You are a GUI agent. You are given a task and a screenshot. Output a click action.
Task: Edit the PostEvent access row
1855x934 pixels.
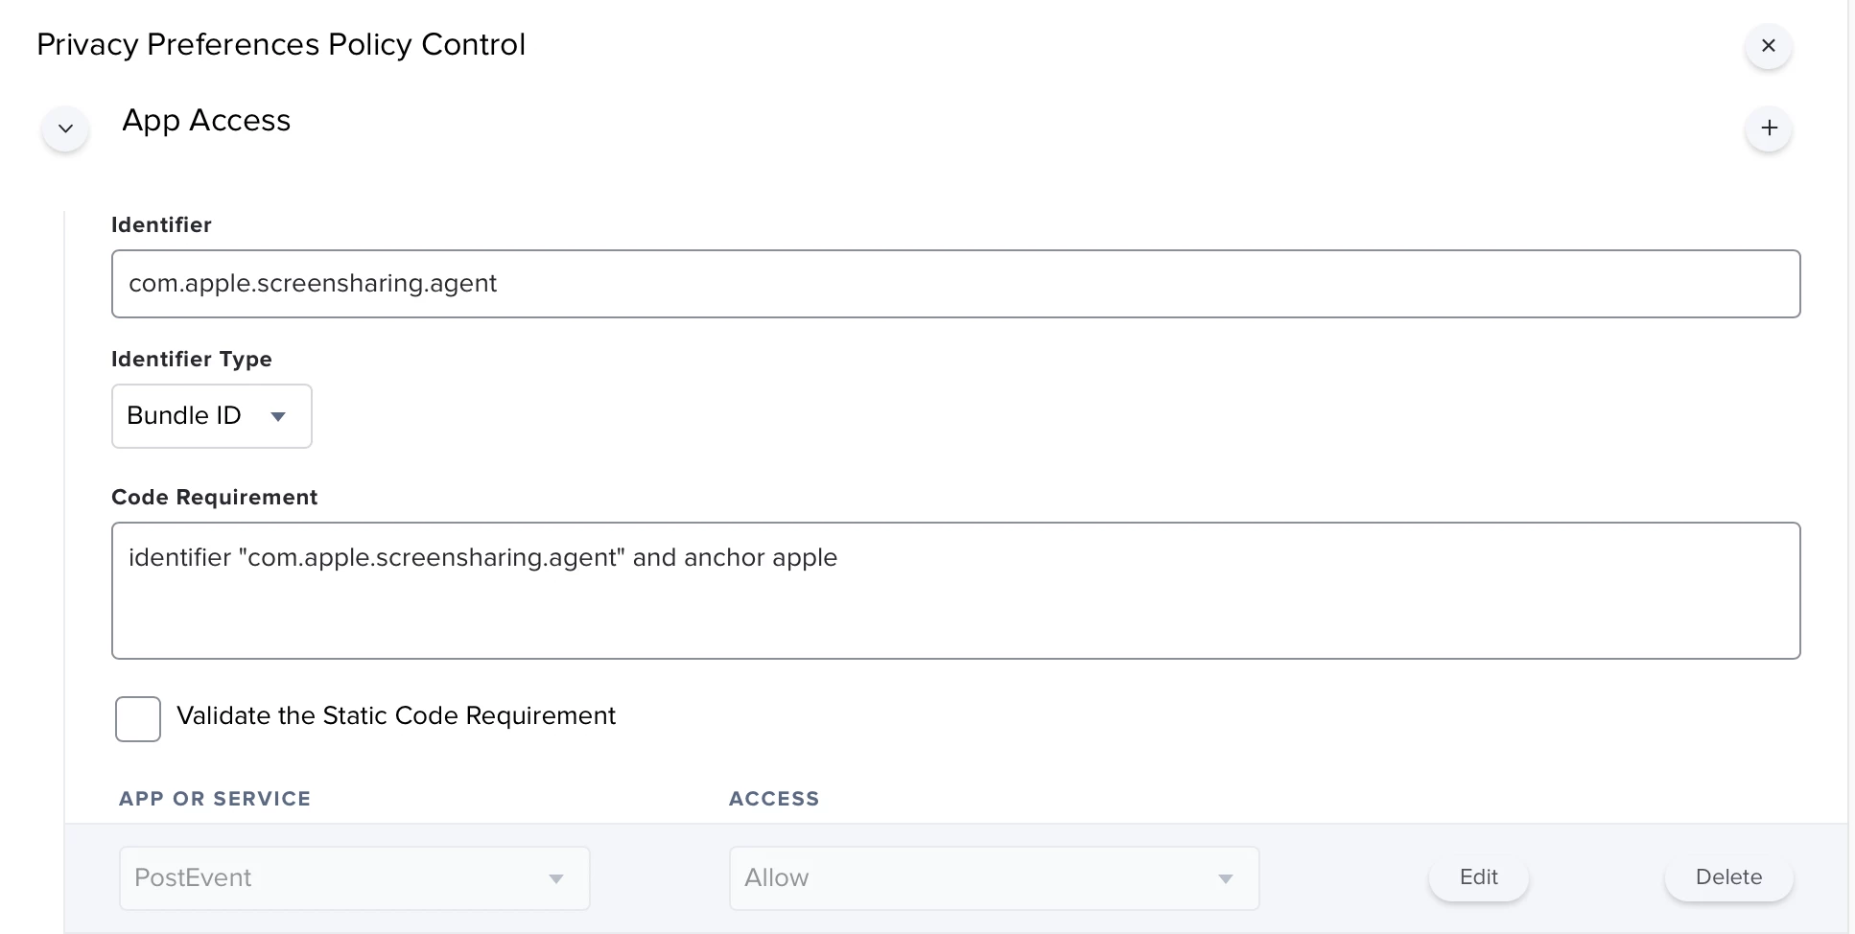pyautogui.click(x=1478, y=877)
